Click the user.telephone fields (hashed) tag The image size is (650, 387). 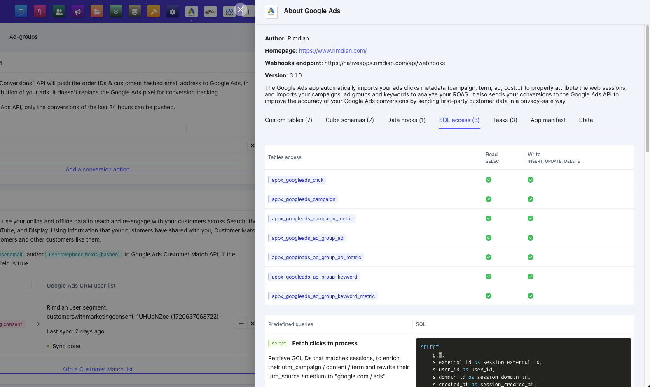[x=84, y=254]
